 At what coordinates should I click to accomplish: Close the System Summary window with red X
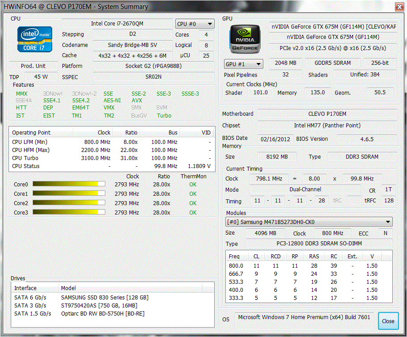coord(399,7)
